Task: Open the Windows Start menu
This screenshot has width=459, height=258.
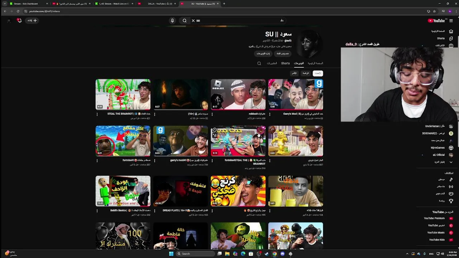Action: [171, 254]
